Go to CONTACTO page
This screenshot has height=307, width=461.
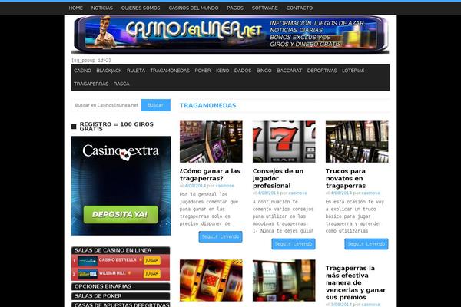pyautogui.click(x=300, y=8)
